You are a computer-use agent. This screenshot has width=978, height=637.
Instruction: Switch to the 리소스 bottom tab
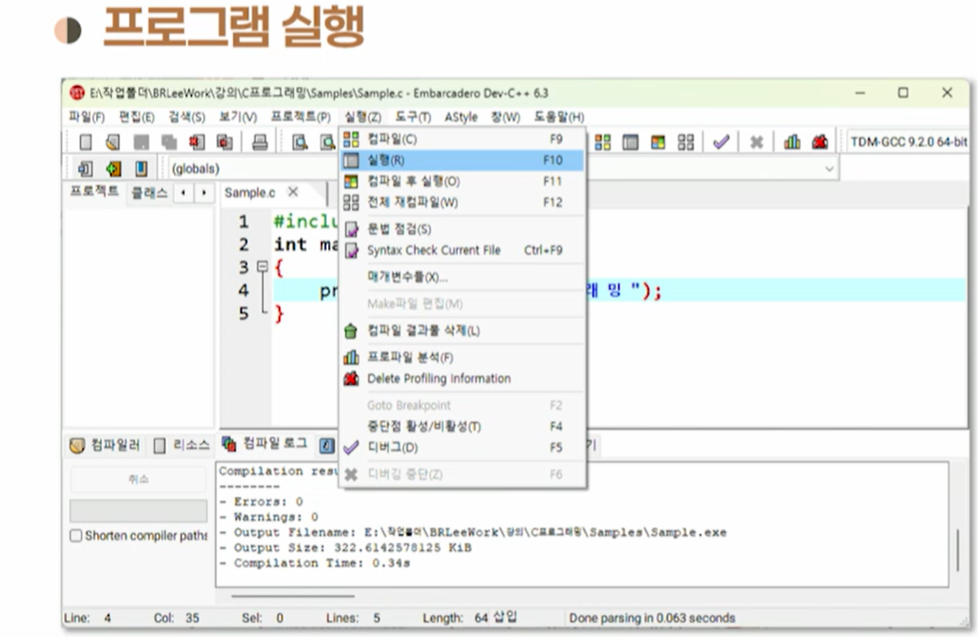[x=182, y=444]
